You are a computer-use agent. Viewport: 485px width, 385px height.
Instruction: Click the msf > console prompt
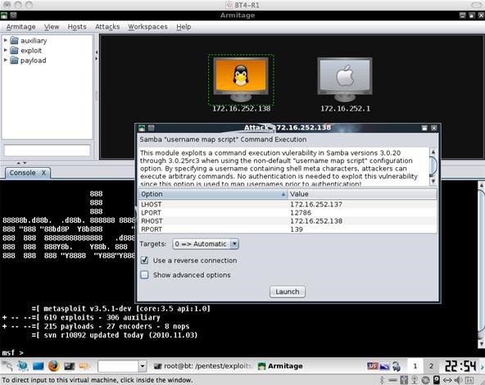[12, 353]
